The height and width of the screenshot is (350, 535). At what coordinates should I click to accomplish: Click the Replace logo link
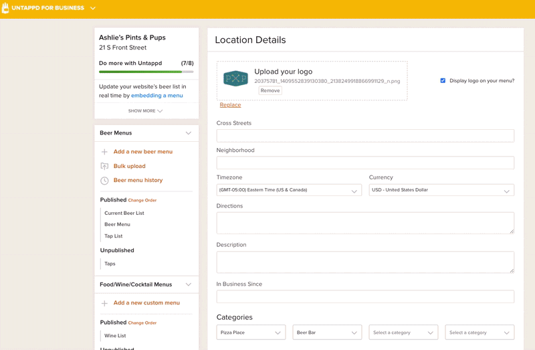tap(230, 105)
